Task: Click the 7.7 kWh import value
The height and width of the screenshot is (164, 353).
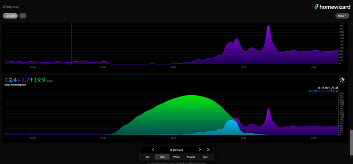Action: click(x=25, y=80)
